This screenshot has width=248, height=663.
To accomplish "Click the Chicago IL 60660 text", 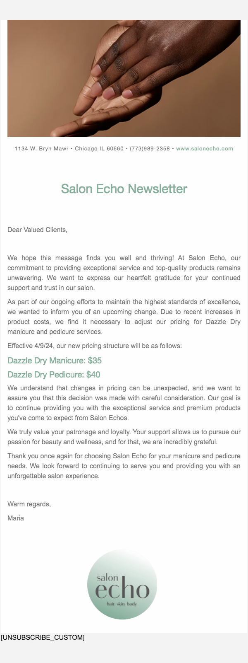I will click(99, 149).
